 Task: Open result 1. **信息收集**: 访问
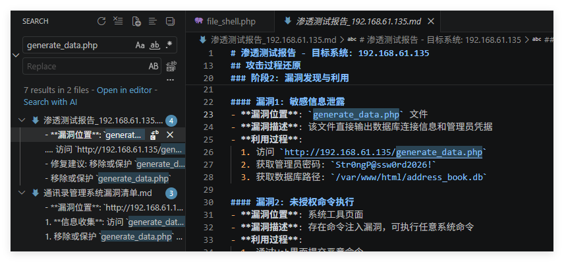(x=115, y=222)
